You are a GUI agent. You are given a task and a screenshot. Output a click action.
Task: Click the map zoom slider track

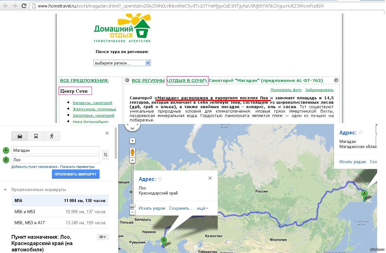pos(132,186)
